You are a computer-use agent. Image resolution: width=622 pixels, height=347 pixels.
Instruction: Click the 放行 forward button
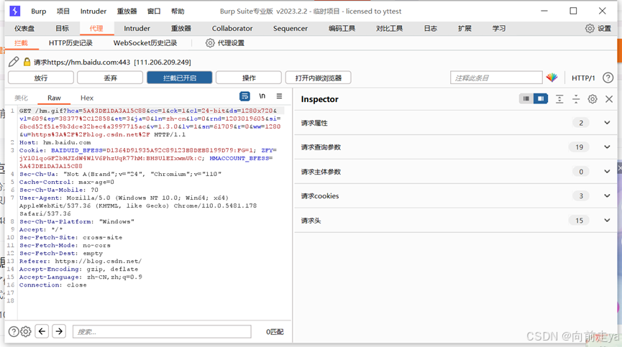point(41,78)
